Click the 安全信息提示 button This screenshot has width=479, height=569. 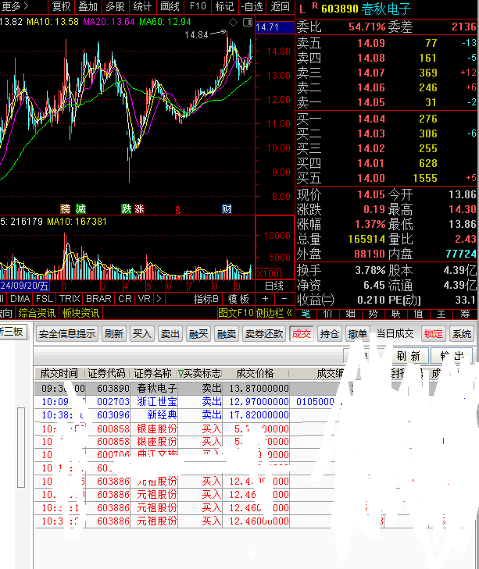(x=67, y=333)
